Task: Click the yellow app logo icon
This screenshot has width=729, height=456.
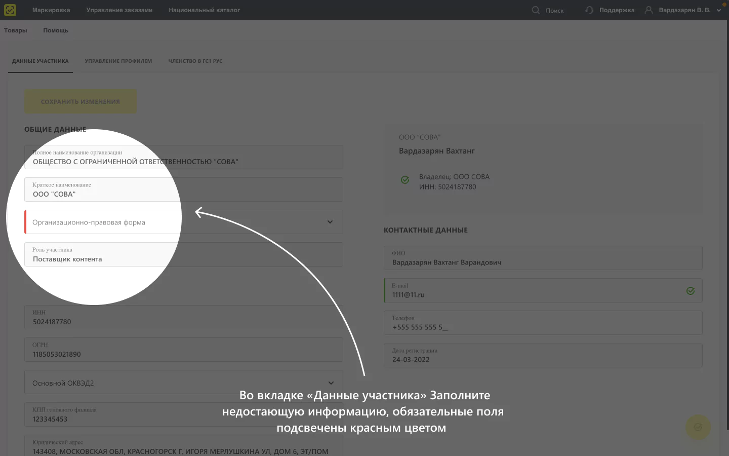Action: (10, 10)
